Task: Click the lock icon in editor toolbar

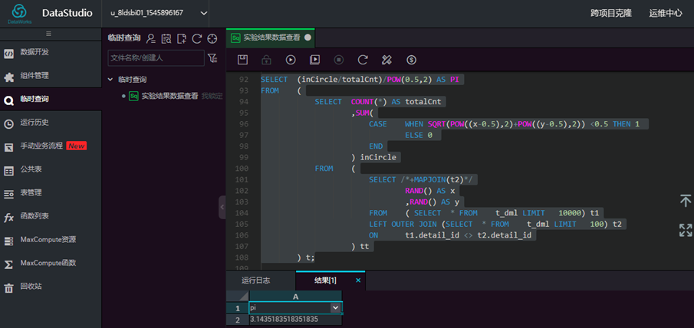Action: point(266,60)
